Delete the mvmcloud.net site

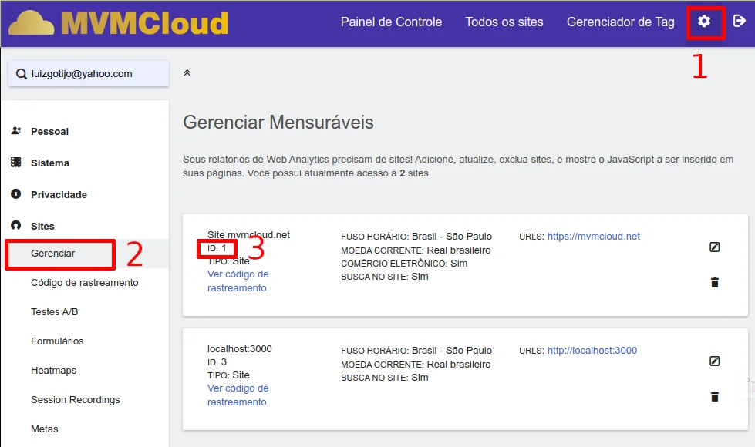pos(714,283)
